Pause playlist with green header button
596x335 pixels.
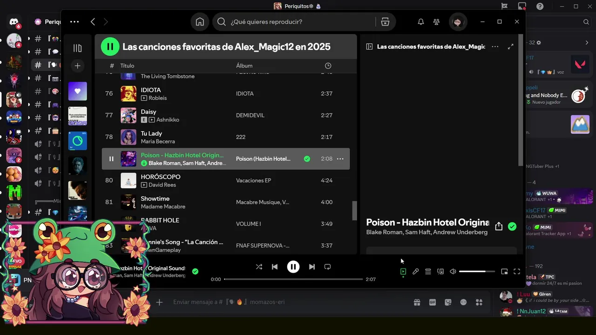coord(110,47)
